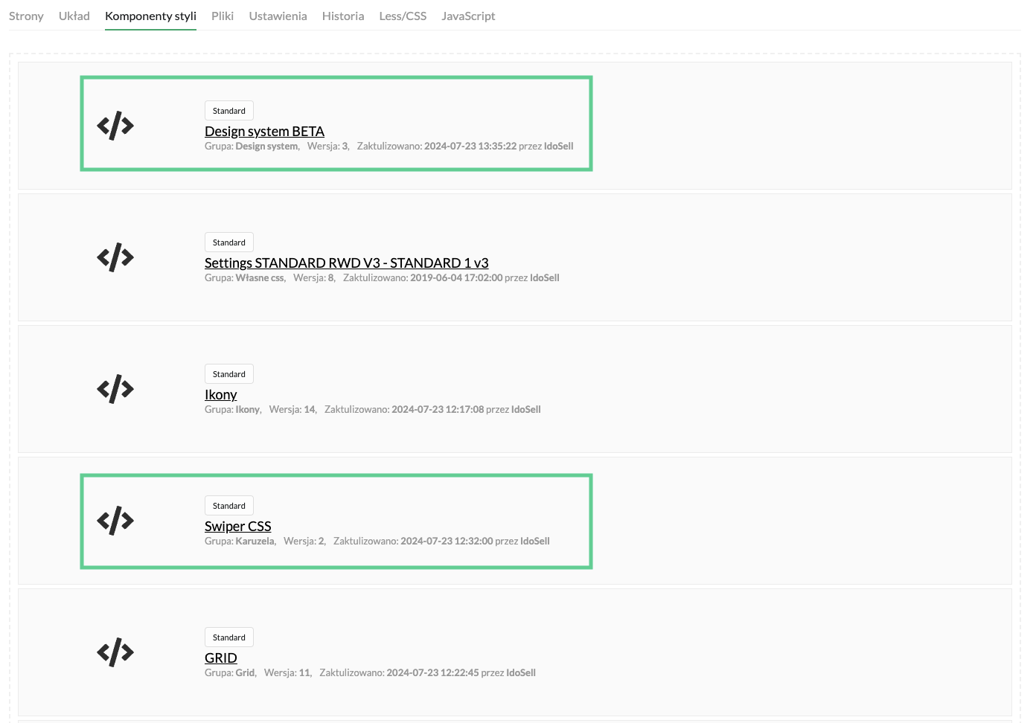The height and width of the screenshot is (723, 1036).
Task: Open the Less/CSS tab
Action: tap(403, 16)
